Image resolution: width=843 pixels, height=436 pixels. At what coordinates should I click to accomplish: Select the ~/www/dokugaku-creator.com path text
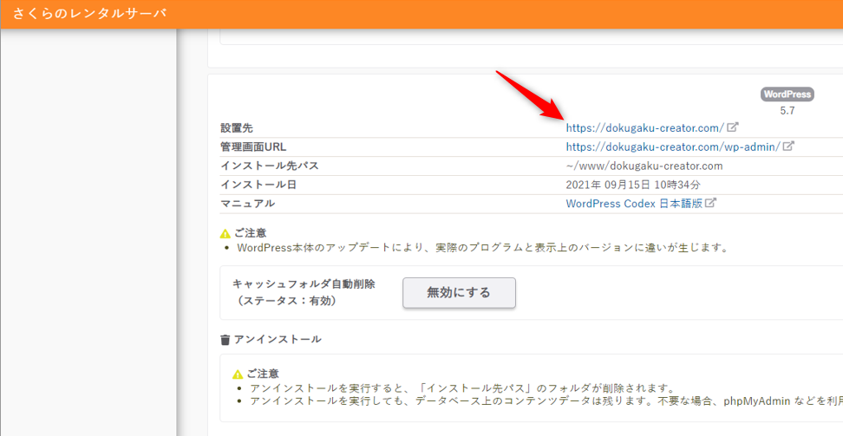644,166
